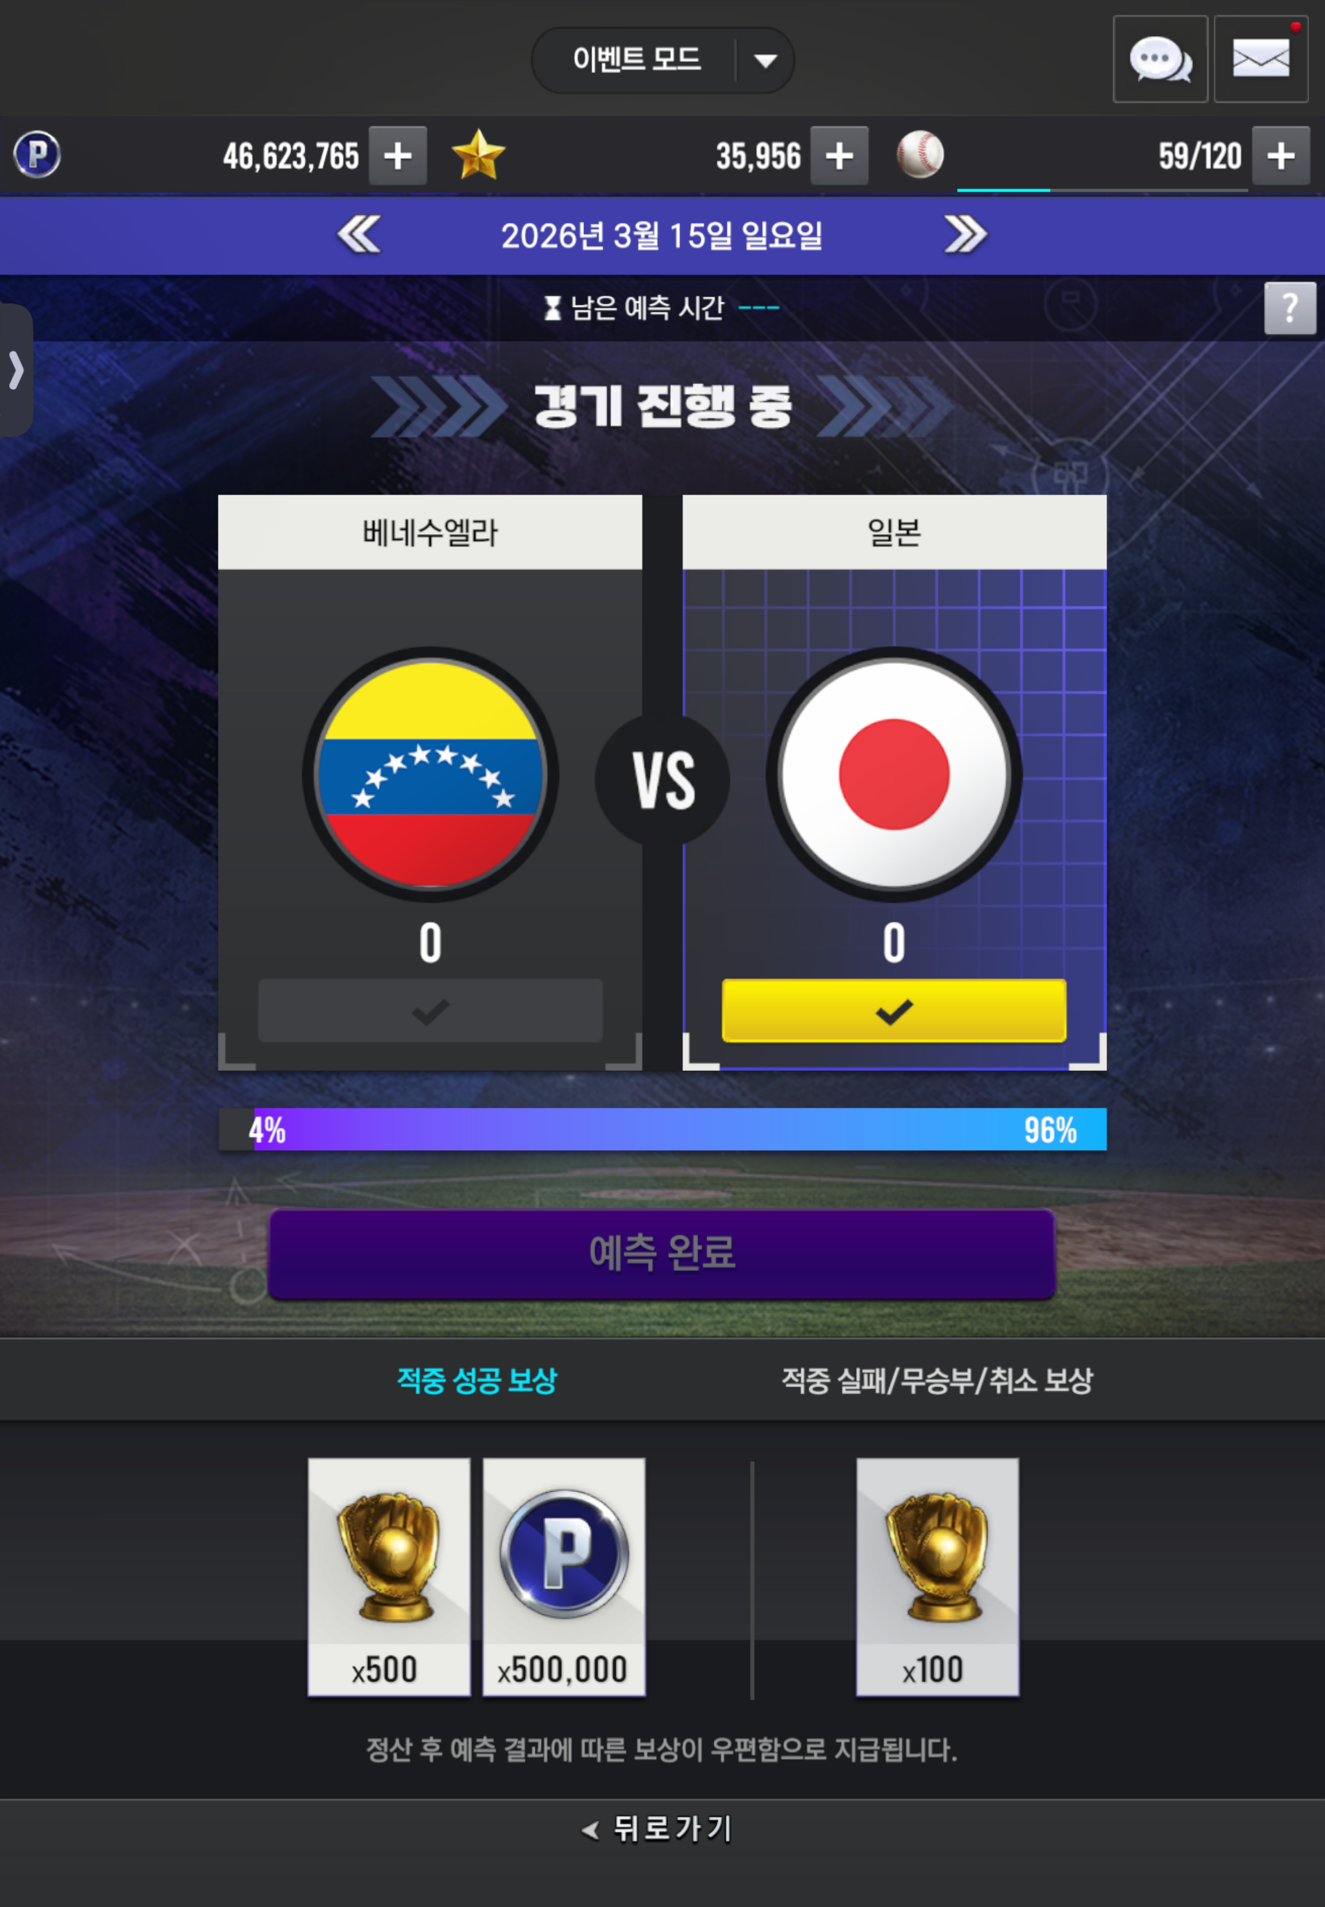Open the question mark help icon
The width and height of the screenshot is (1325, 1907).
pyautogui.click(x=1290, y=308)
